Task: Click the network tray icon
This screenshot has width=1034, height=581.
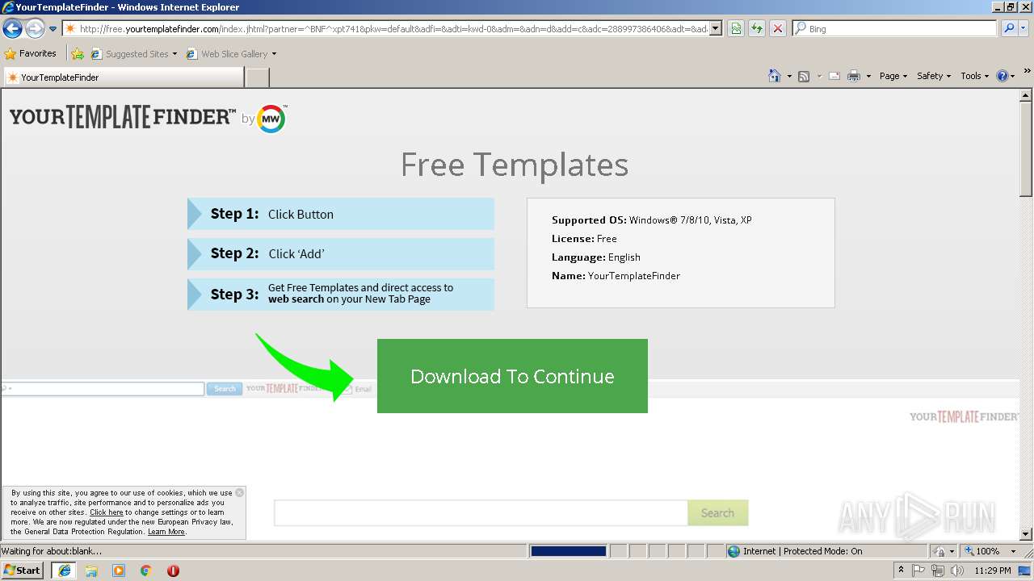Action: coord(938,571)
